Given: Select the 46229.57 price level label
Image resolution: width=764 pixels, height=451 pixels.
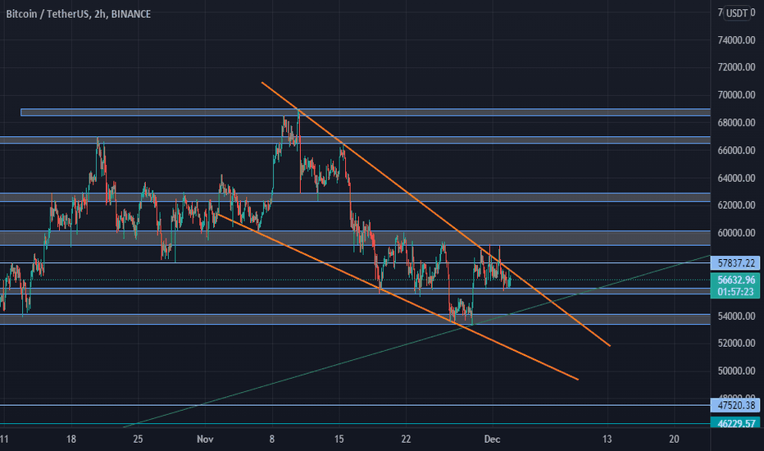Looking at the screenshot, I should [x=736, y=423].
